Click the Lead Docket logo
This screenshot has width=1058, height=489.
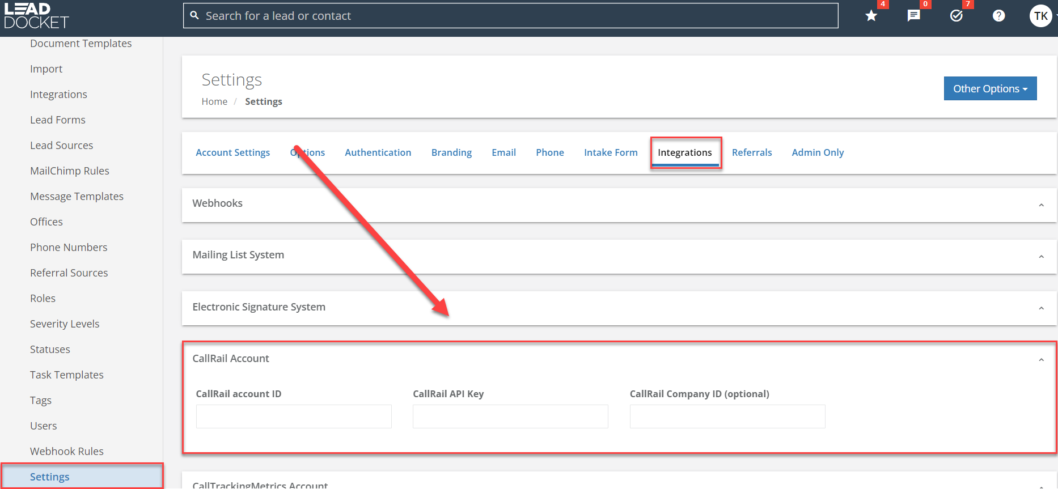(x=36, y=16)
